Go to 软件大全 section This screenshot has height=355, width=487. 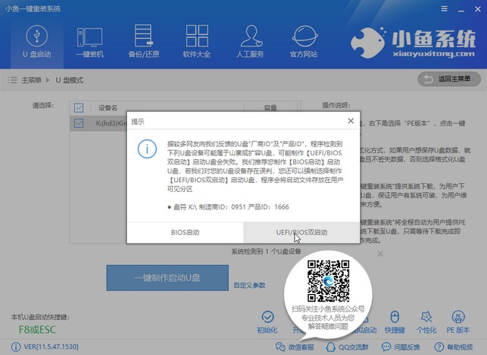click(x=199, y=41)
